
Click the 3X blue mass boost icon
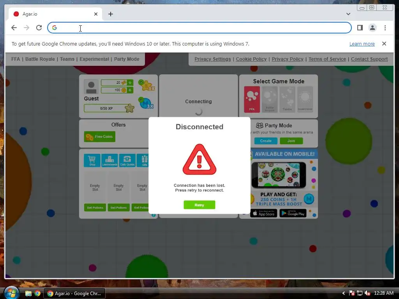click(x=147, y=103)
